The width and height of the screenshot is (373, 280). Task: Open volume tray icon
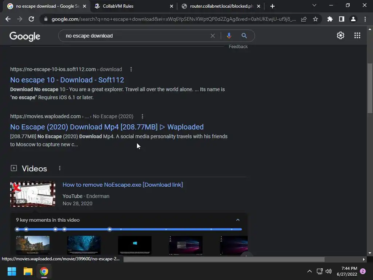coord(329,271)
